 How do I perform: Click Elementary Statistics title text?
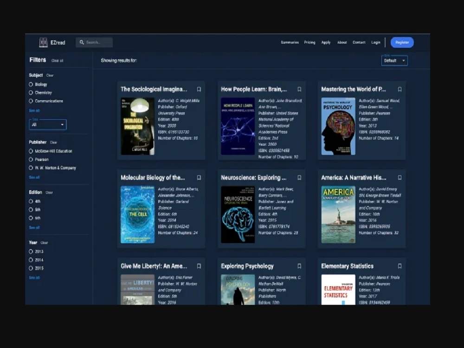tap(347, 266)
